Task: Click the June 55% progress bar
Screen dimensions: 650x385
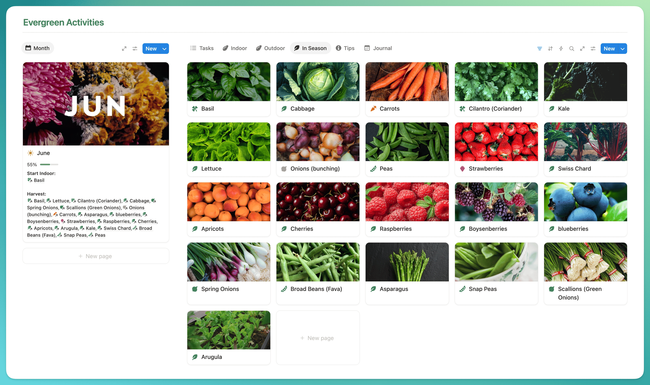Action: pos(49,165)
